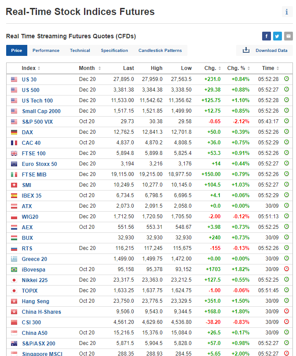Image resolution: width=296 pixels, height=356 pixels.
Task: Switch to the Performance tab
Action: click(46, 51)
